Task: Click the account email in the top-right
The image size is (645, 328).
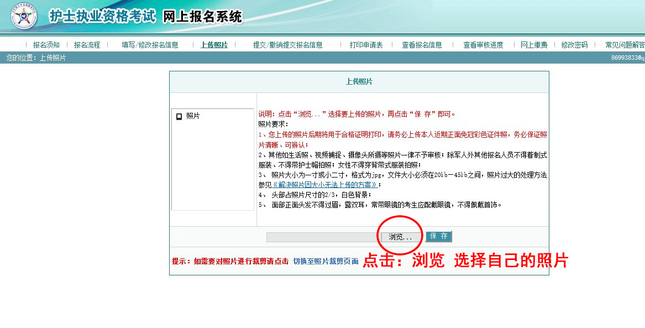Action: coord(627,58)
